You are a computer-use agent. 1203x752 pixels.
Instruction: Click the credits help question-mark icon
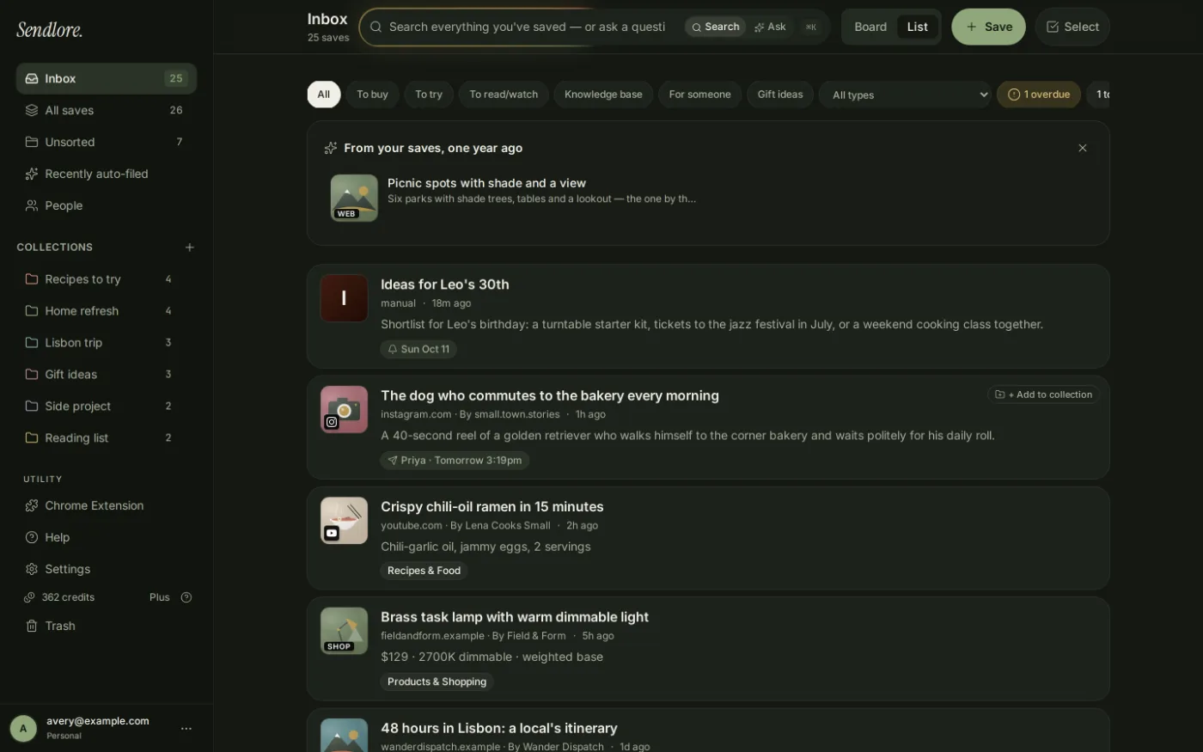186,597
